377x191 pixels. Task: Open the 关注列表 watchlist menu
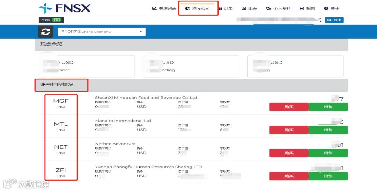[164, 8]
